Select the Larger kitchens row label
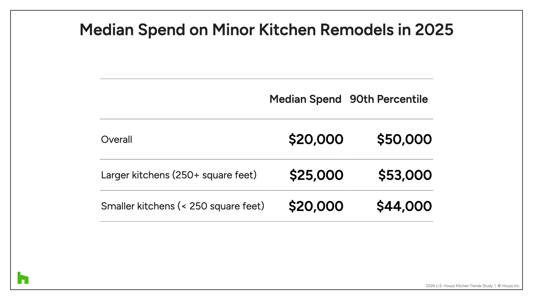Viewport: 533px width, 300px height. 179,175
